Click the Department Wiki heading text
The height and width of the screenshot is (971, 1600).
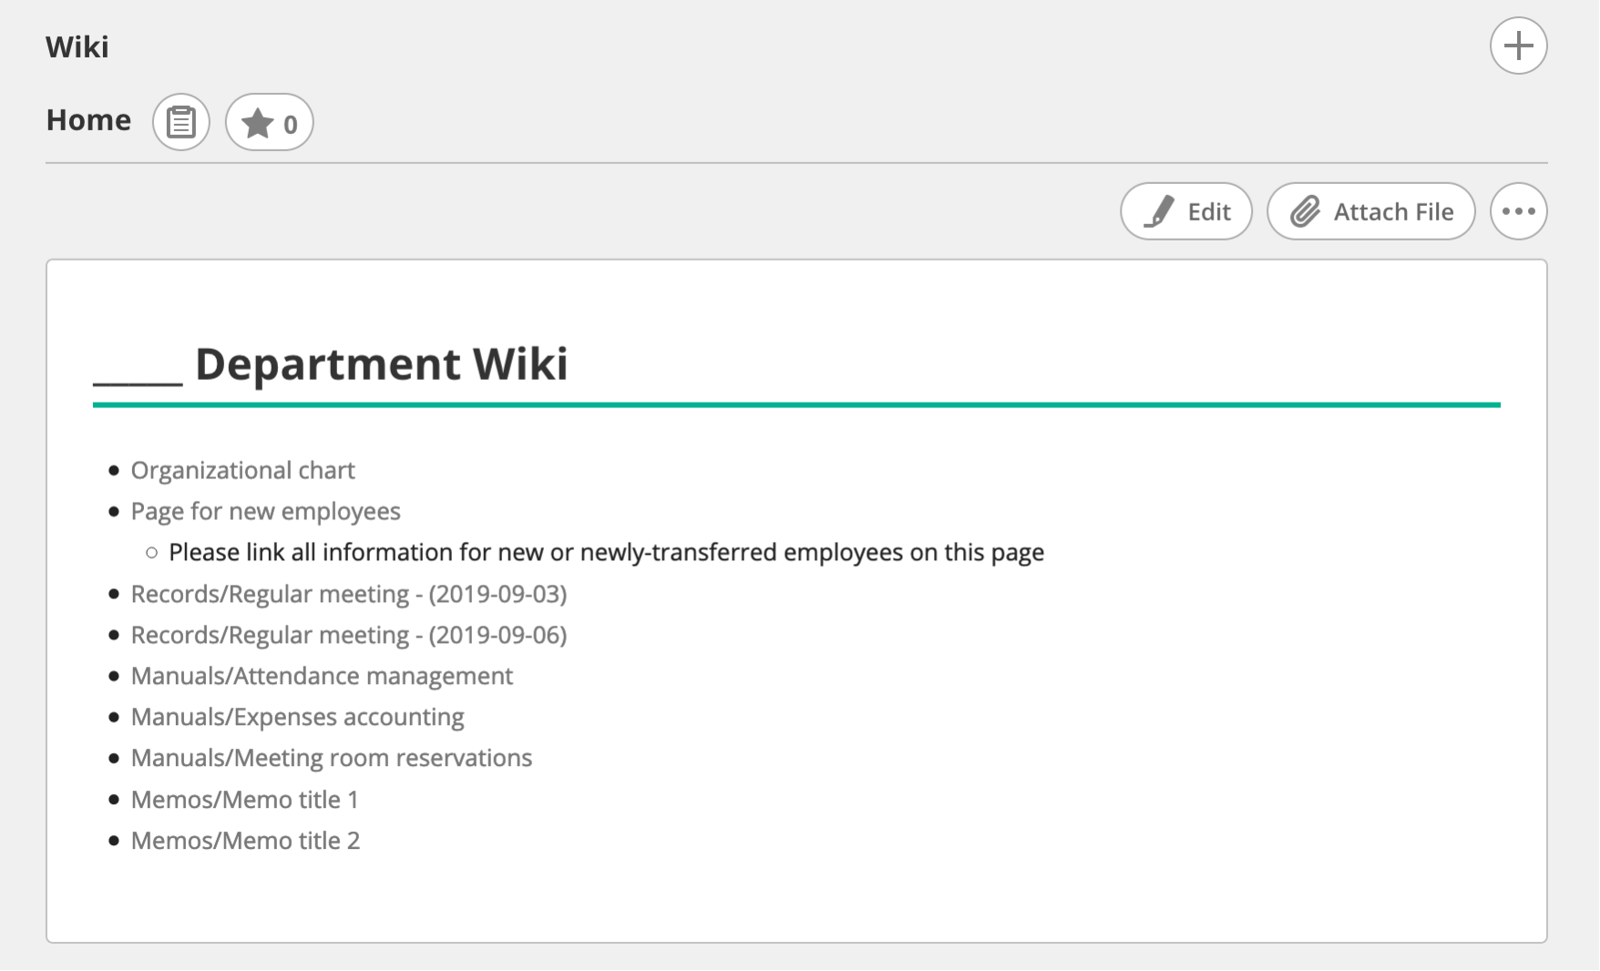coord(381,364)
